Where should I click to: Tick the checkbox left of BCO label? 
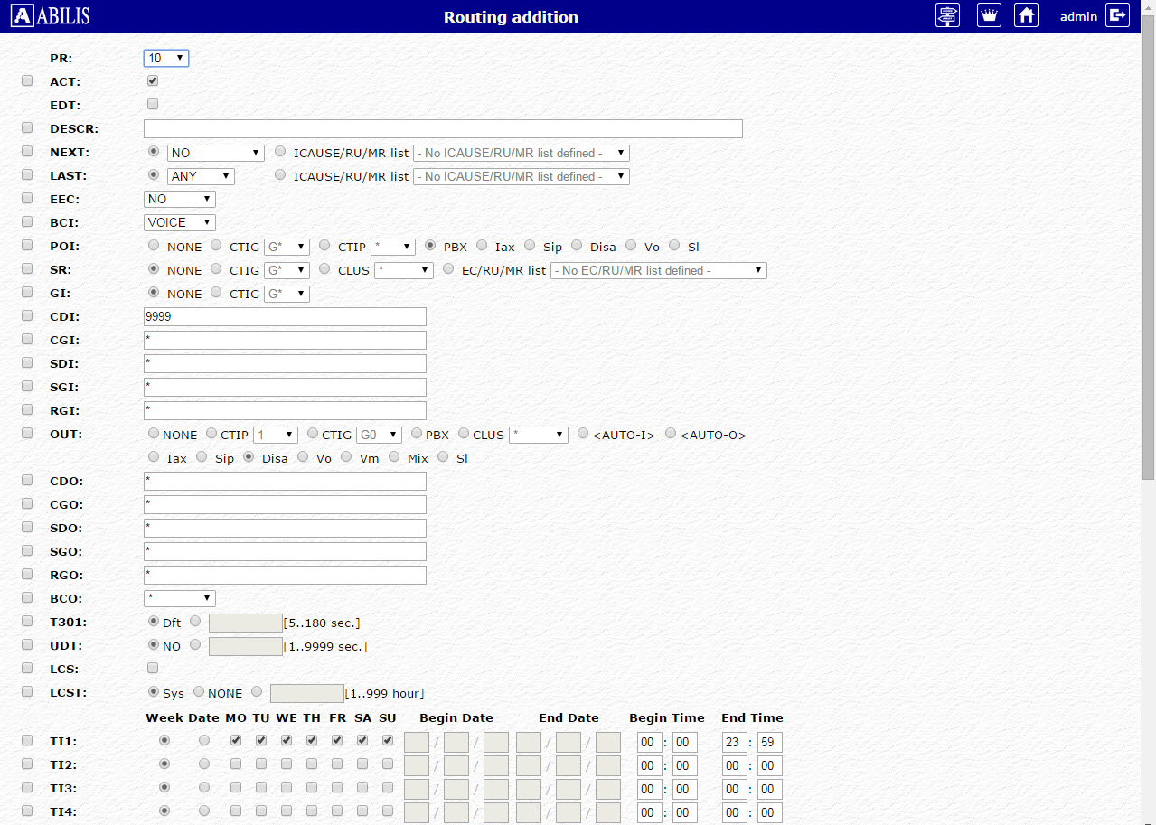coord(27,598)
